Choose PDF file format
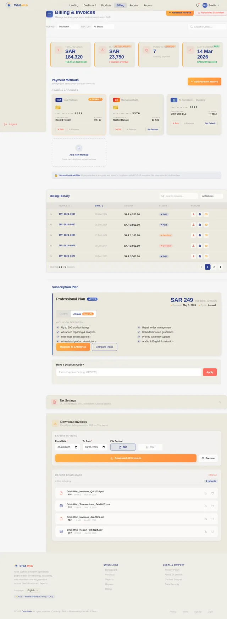The image size is (227, 619). click(123, 447)
